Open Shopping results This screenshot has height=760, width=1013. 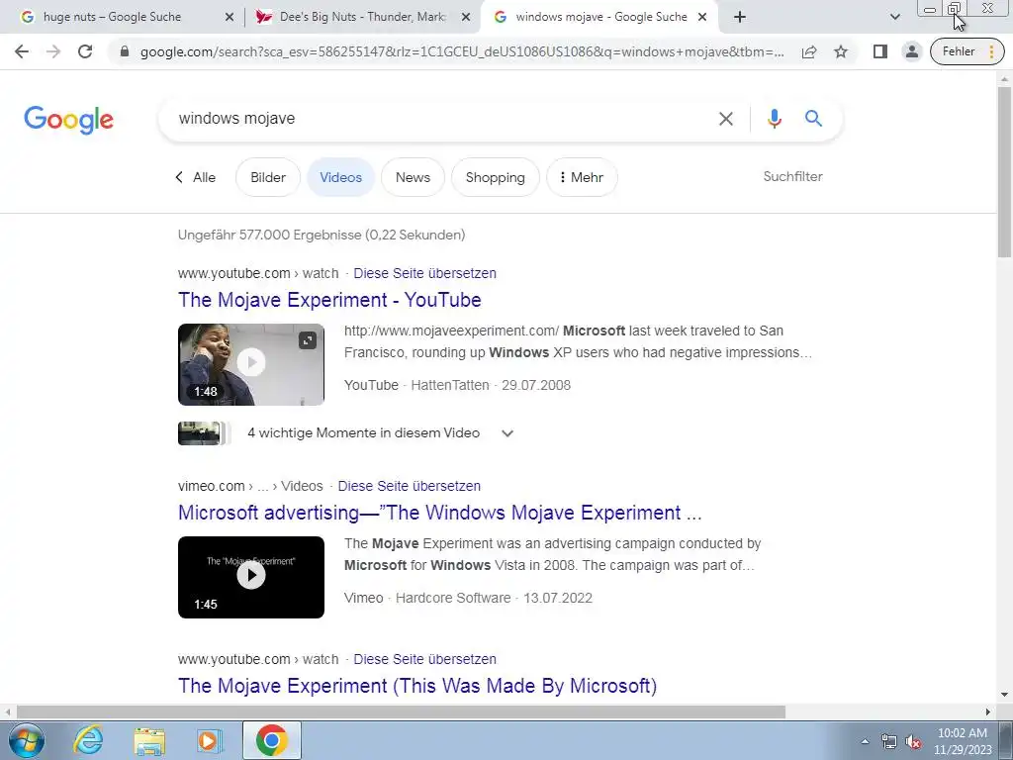coord(496,177)
